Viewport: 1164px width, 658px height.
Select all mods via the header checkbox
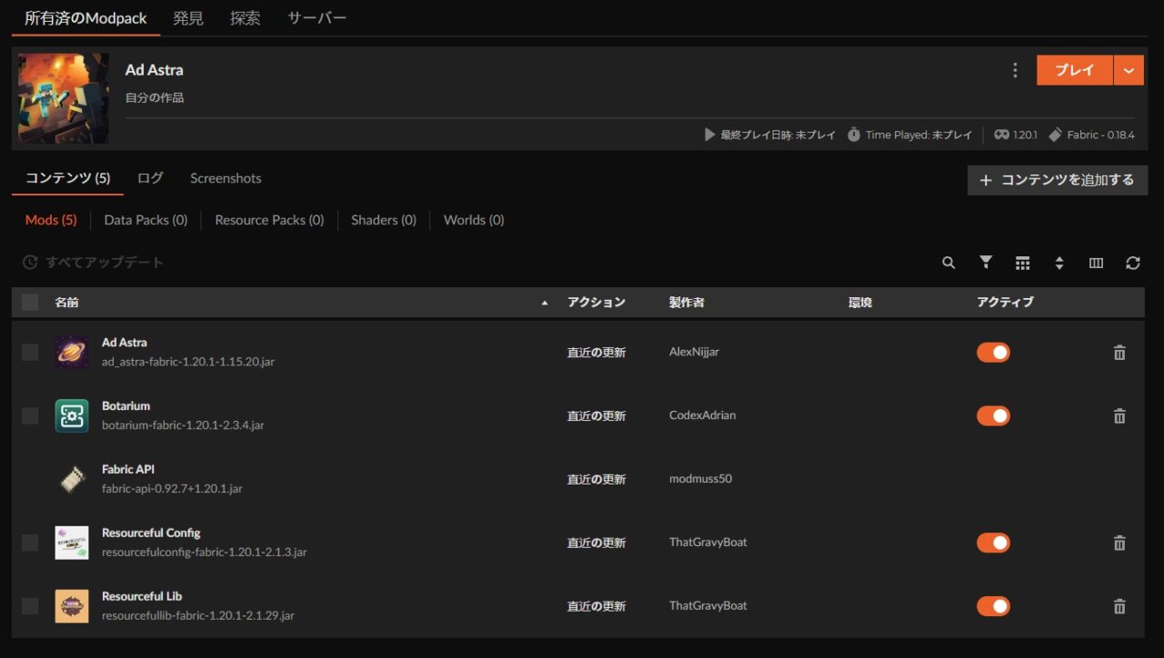[x=29, y=302]
